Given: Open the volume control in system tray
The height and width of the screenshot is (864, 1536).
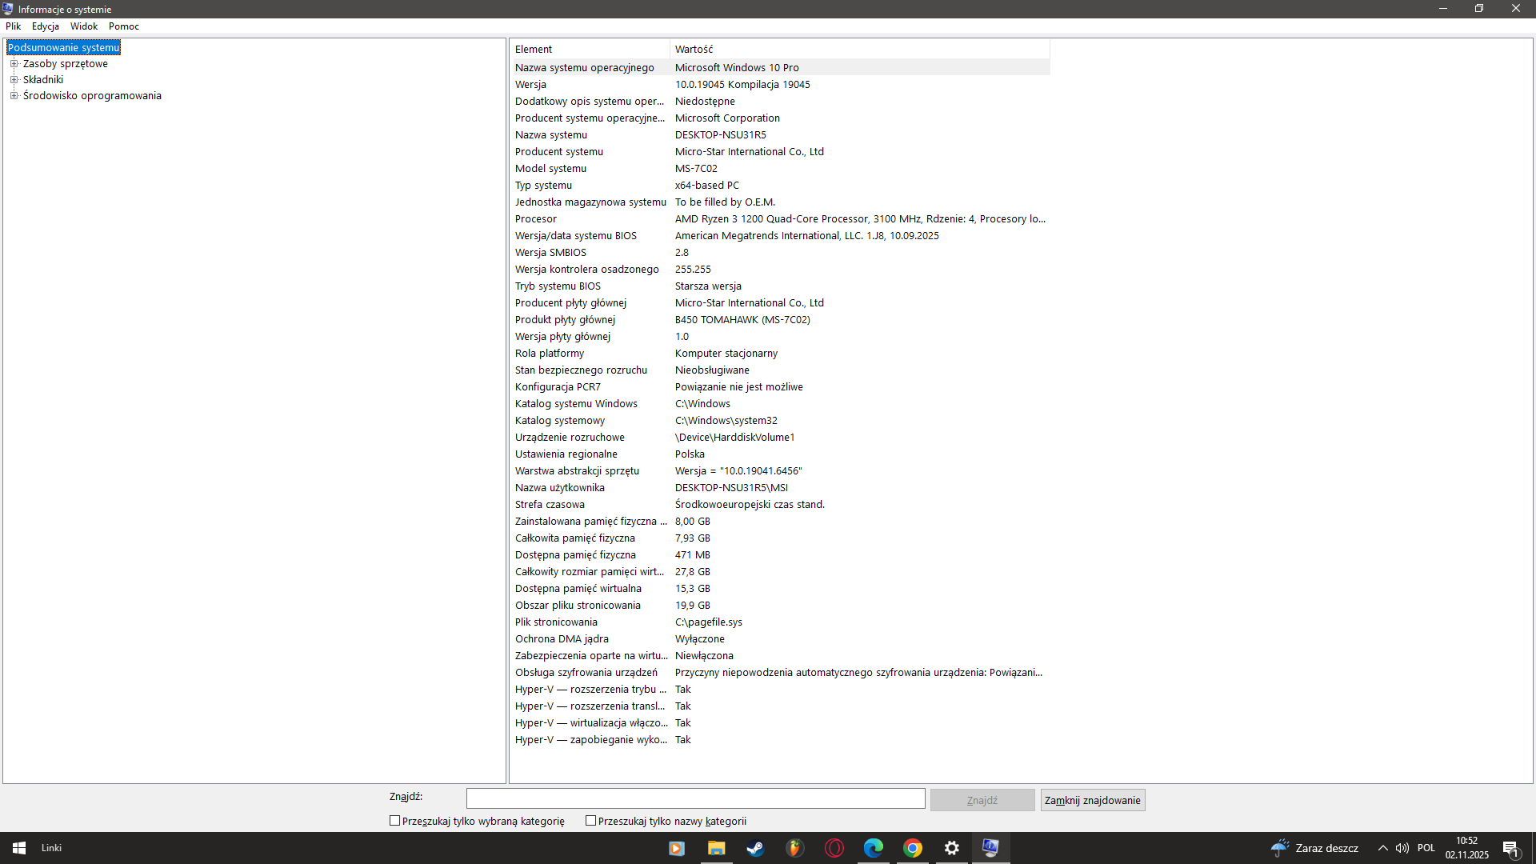Looking at the screenshot, I should pyautogui.click(x=1402, y=848).
